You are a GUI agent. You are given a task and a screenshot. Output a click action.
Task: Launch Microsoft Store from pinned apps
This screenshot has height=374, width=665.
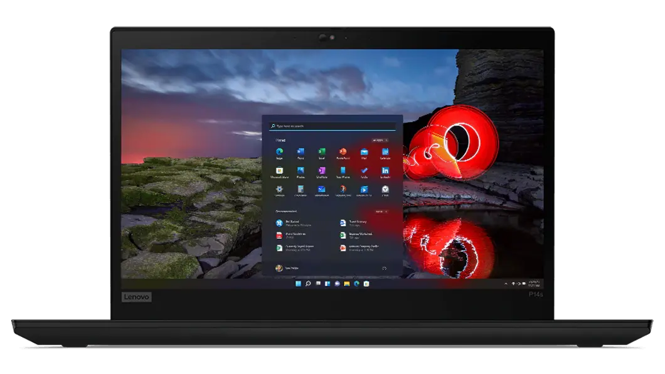click(x=280, y=171)
